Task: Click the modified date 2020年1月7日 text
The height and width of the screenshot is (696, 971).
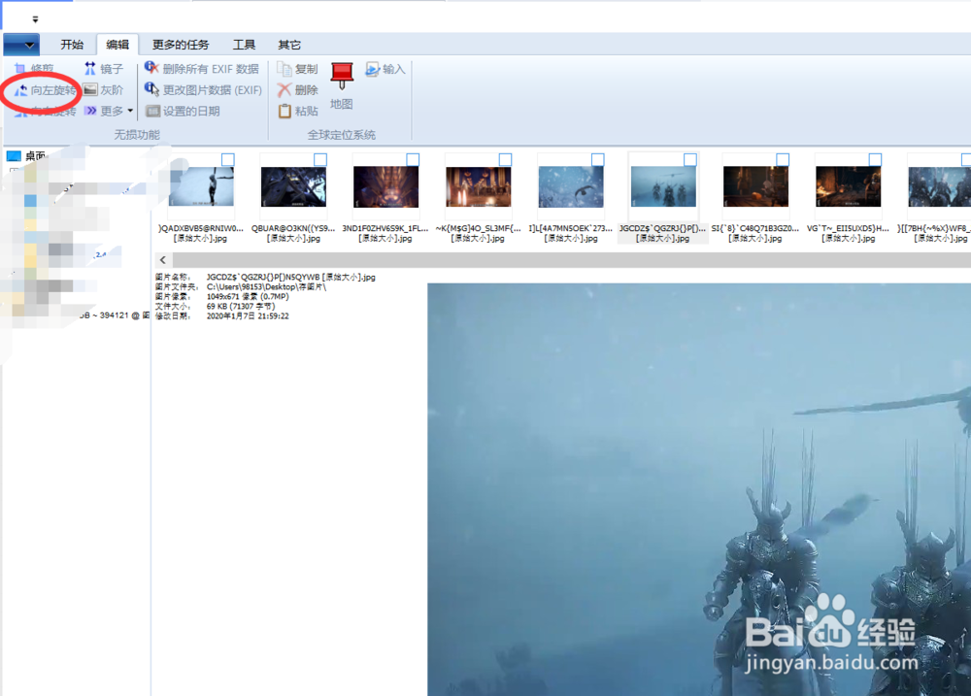Action: pos(248,315)
